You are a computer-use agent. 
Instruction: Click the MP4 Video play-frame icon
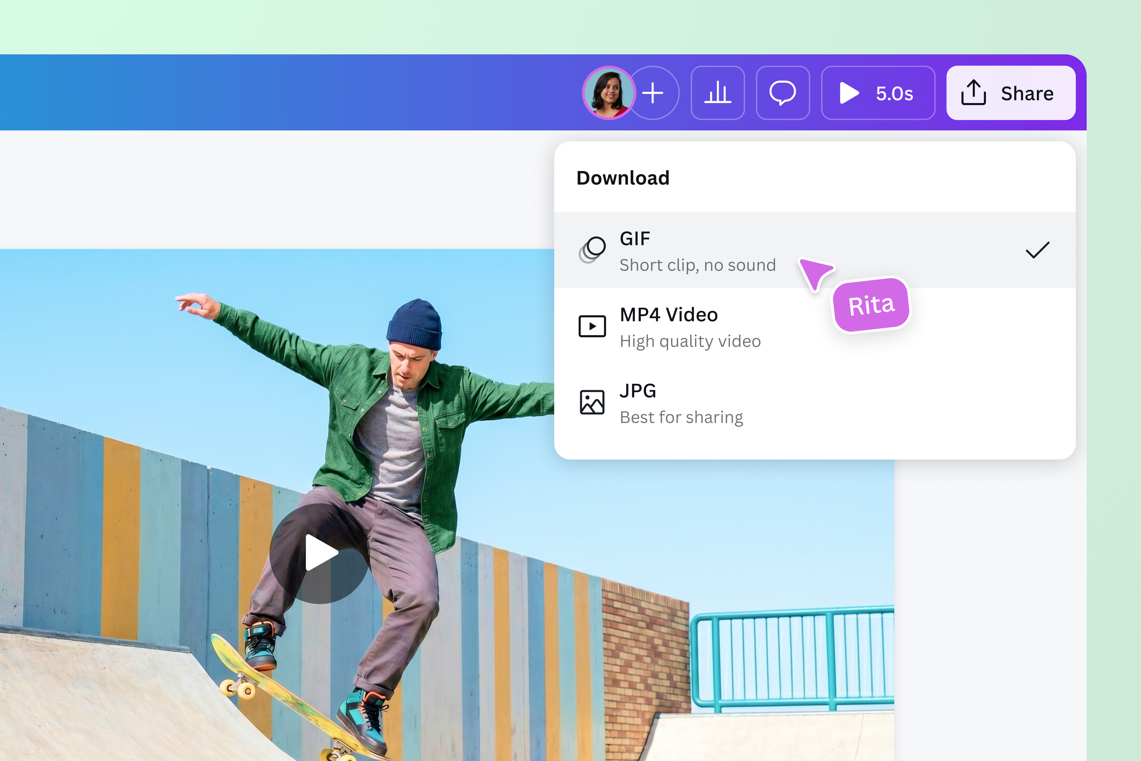592,326
